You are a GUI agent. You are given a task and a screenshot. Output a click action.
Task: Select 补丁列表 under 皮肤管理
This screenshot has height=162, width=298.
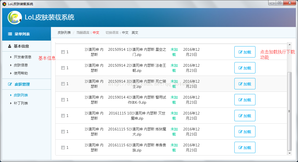coord(21,103)
